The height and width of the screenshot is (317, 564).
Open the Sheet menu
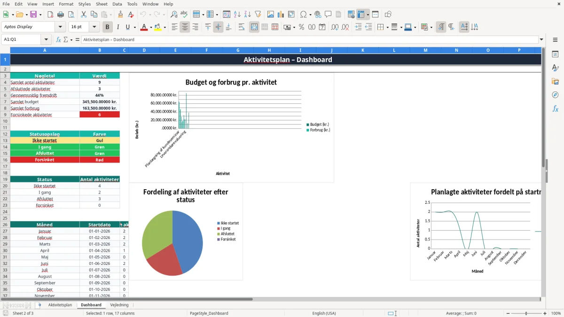102,4
